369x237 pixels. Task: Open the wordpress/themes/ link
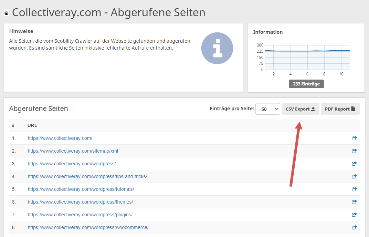tap(80, 202)
